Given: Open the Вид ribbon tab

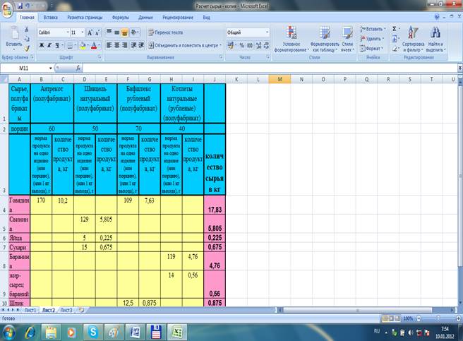Looking at the screenshot, I should (206, 18).
